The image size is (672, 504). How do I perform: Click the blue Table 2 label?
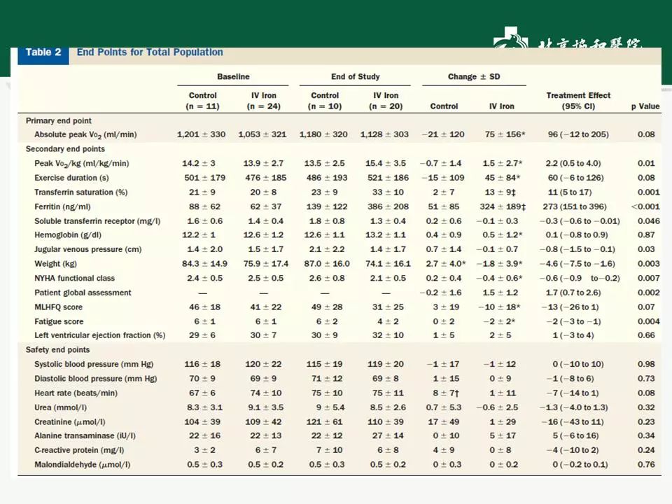pos(43,52)
